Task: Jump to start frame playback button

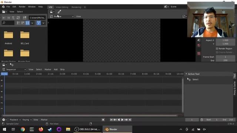Action: pyautogui.click(x=111, y=120)
